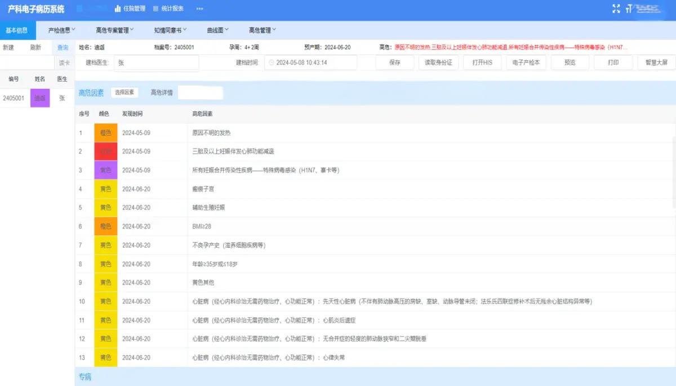Image resolution: width=676 pixels, height=386 pixels.
Task: Click the orange color cell of row 6
Action: coord(106,226)
